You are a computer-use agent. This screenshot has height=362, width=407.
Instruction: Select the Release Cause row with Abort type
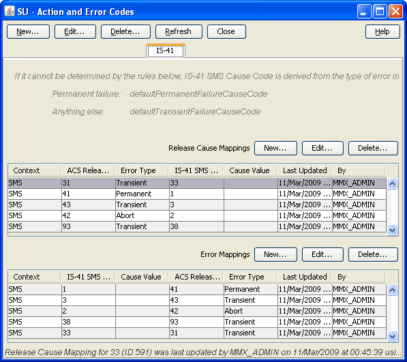[197, 215]
